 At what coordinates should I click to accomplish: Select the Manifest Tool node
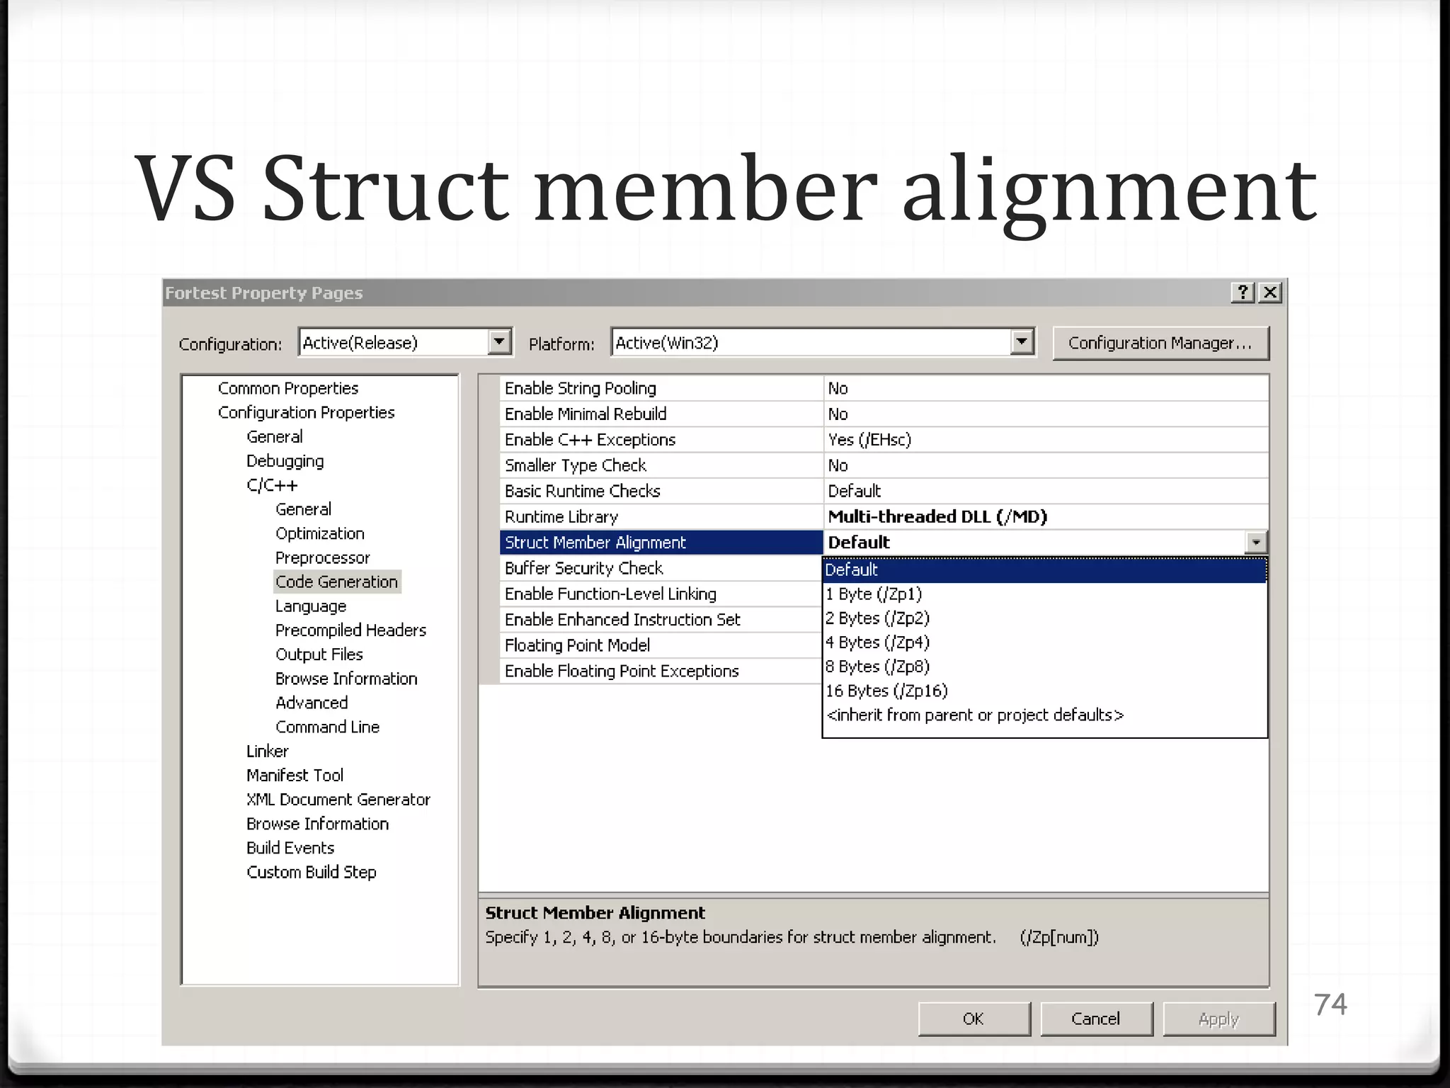[295, 775]
